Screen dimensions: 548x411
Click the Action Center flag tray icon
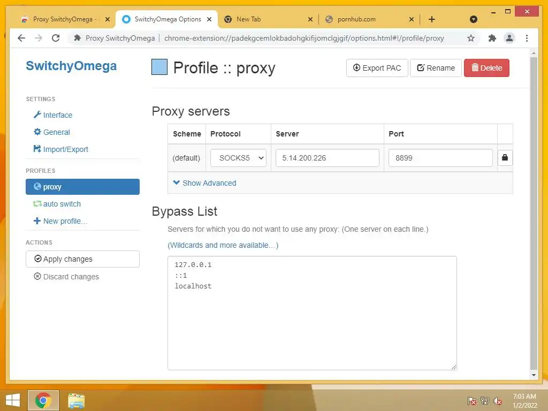tap(471, 400)
